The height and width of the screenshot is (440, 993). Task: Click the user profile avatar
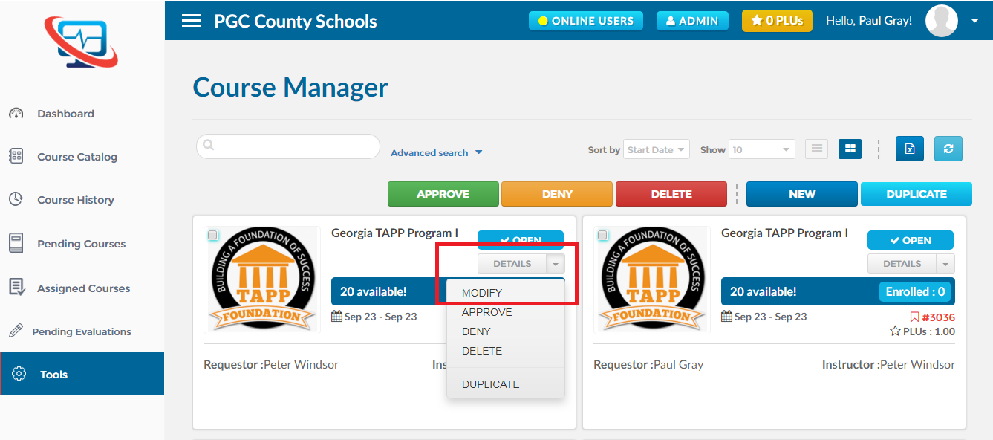(x=941, y=21)
